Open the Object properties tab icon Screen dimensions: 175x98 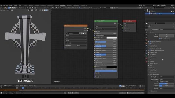pyautogui.click(x=147, y=43)
